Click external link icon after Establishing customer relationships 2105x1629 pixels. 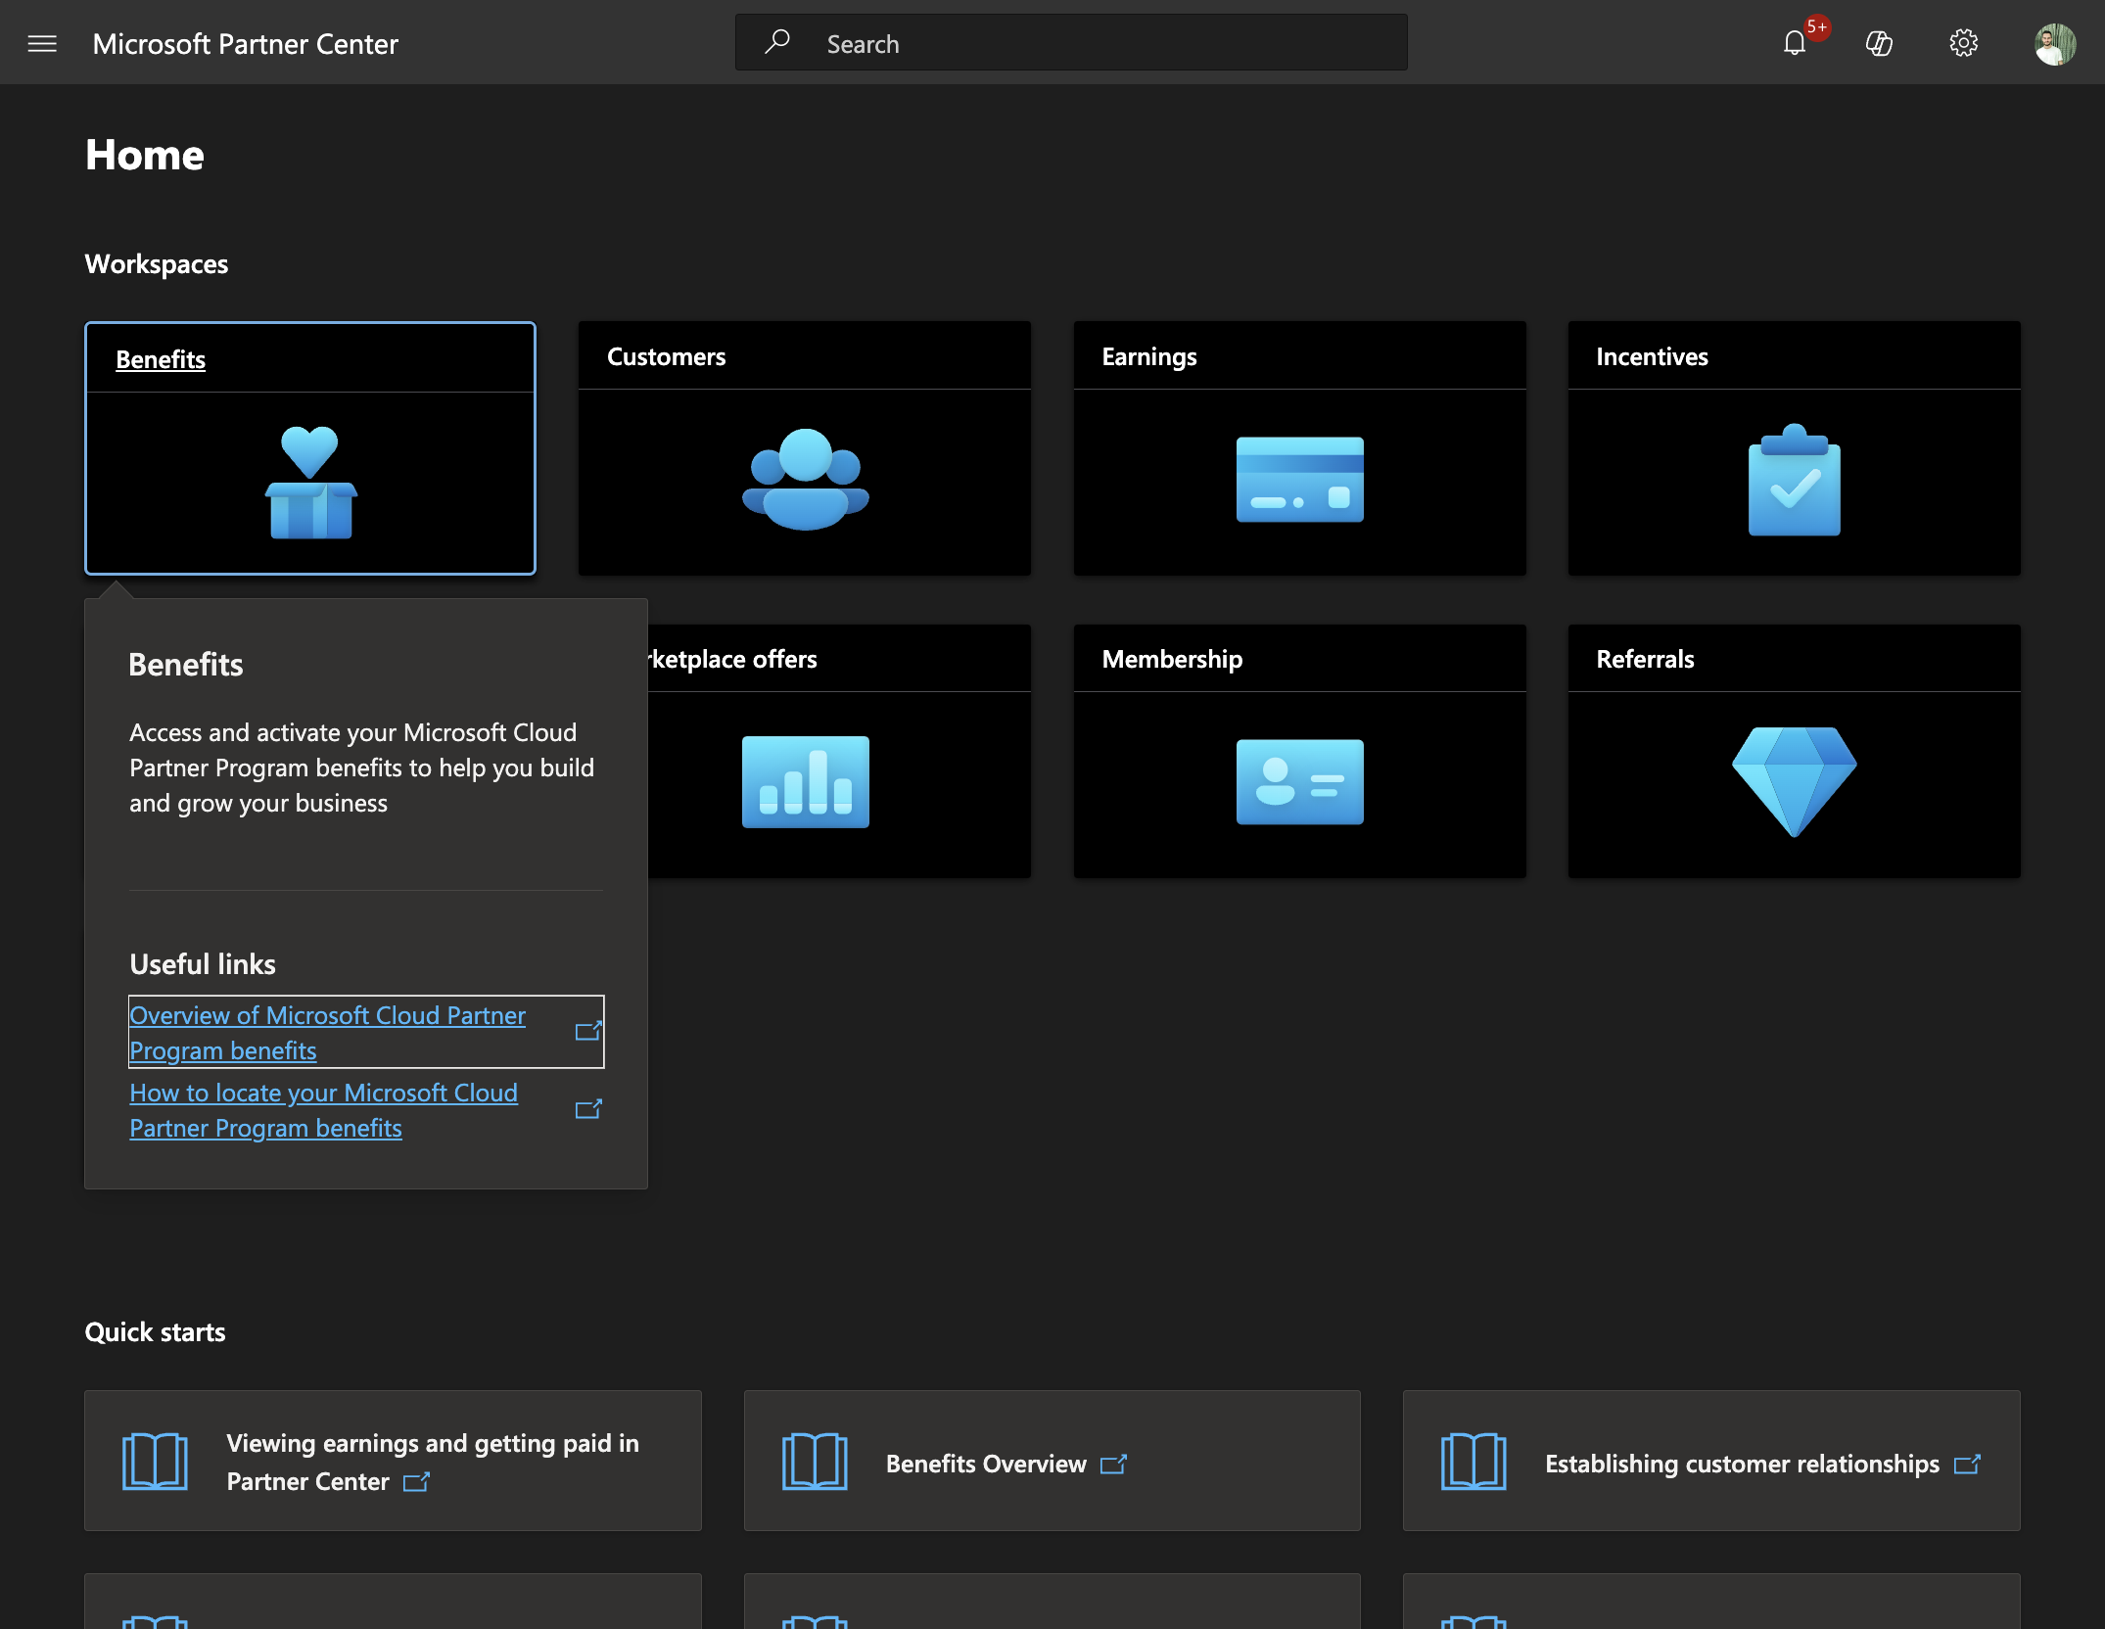[1967, 1465]
